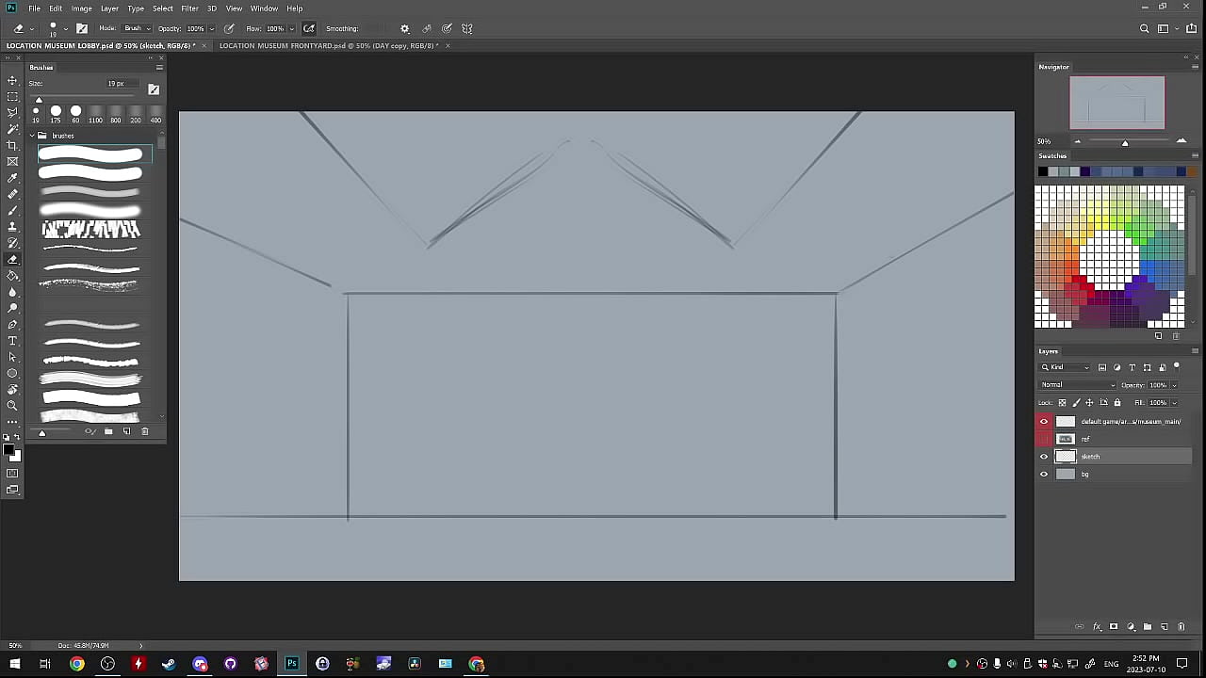Open layer filter Kind dropdown
The width and height of the screenshot is (1206, 678).
click(x=1066, y=367)
